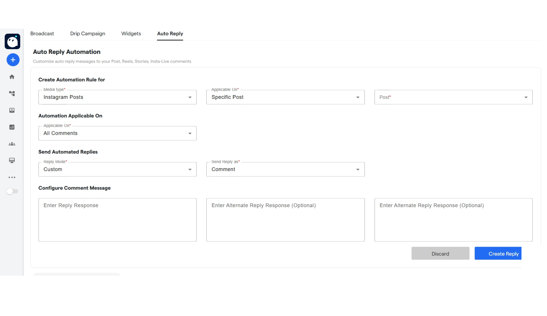This screenshot has width=547, height=316.
Task: Click the Create Automation Rule for label
Action: coord(72,80)
